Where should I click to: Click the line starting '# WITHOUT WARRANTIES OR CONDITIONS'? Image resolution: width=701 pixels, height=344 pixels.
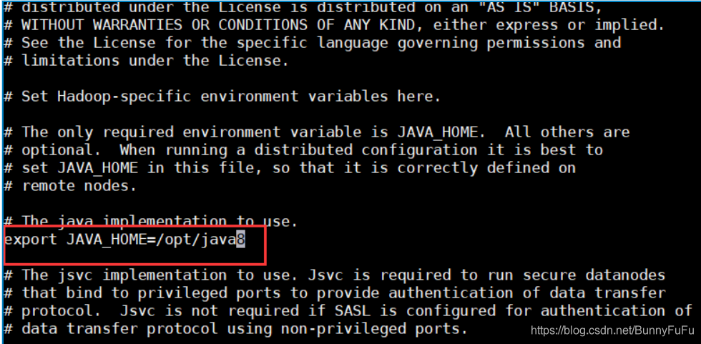point(335,24)
